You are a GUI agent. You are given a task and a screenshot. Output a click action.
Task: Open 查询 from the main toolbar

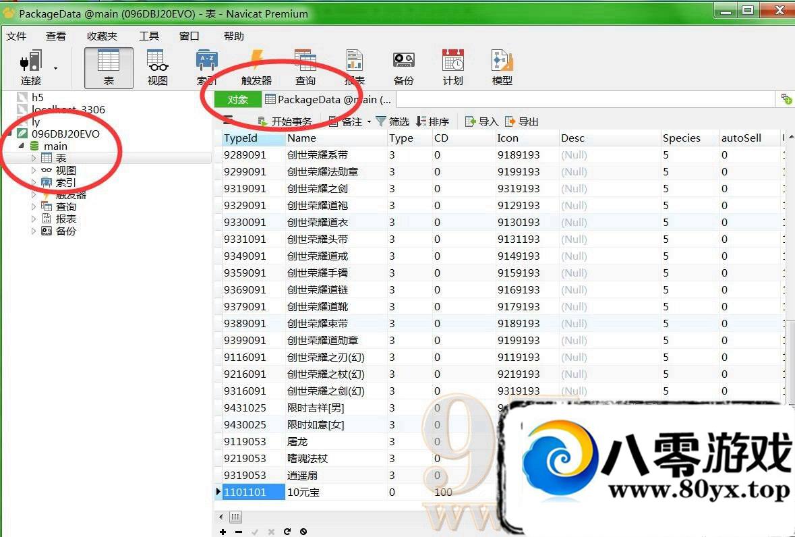pyautogui.click(x=305, y=68)
